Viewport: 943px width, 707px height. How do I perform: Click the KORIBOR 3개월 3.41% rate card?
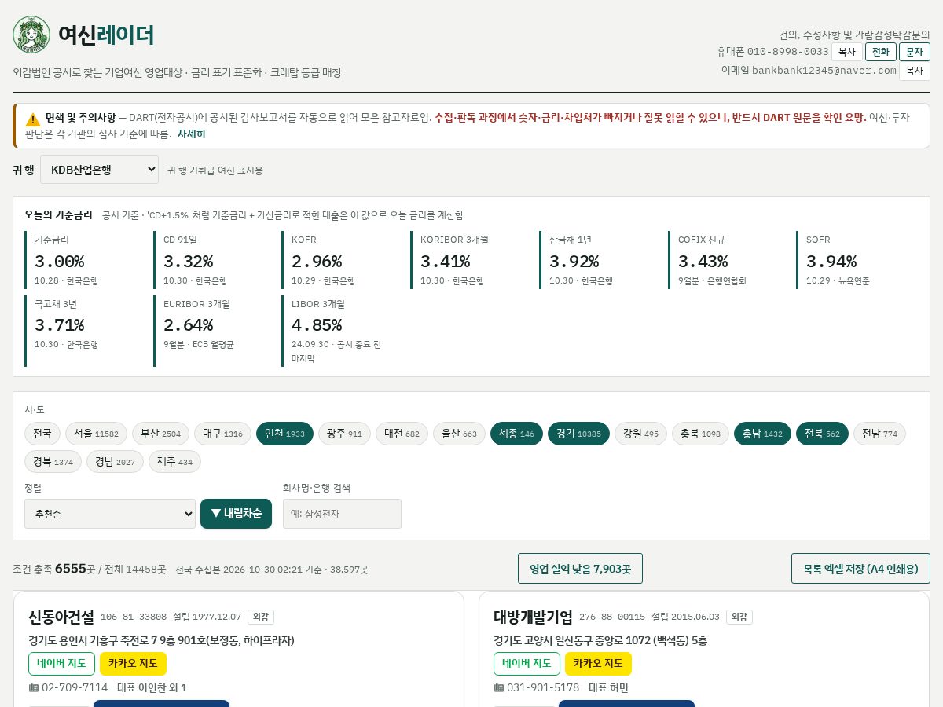point(471,260)
